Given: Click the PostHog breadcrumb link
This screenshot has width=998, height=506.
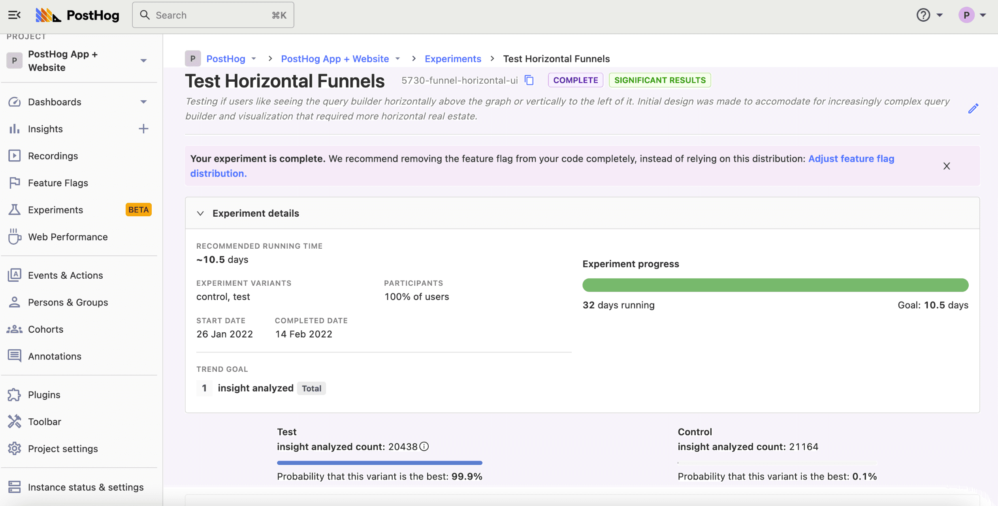Looking at the screenshot, I should (226, 58).
